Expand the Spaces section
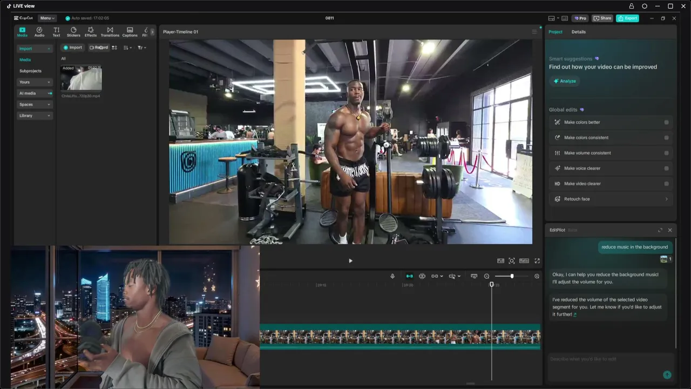The width and height of the screenshot is (691, 389). [x=35, y=104]
